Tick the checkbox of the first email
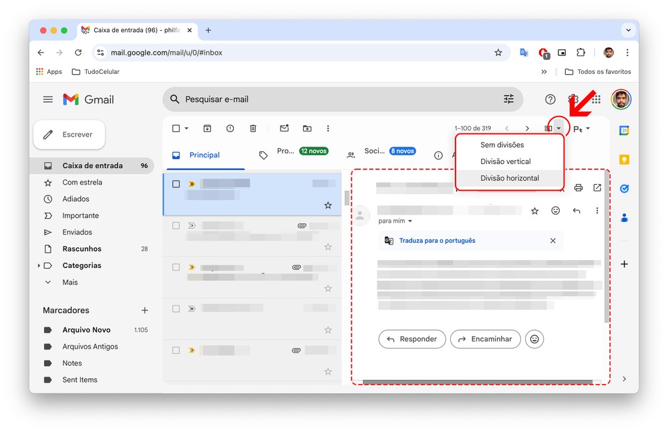The image size is (668, 432). click(176, 184)
